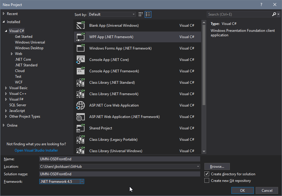Click OK to create project
282x196 pixels.
point(242,190)
